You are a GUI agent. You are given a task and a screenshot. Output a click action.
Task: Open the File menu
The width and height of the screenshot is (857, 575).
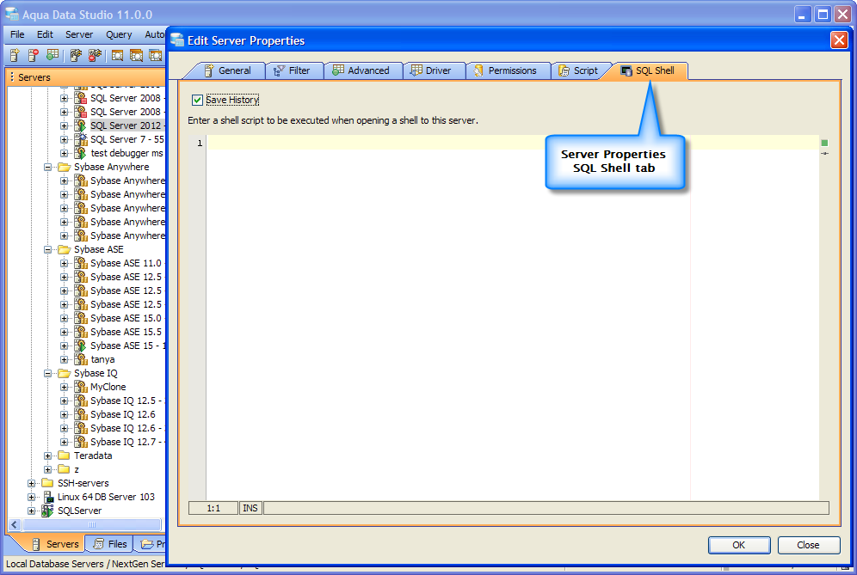tap(17, 34)
